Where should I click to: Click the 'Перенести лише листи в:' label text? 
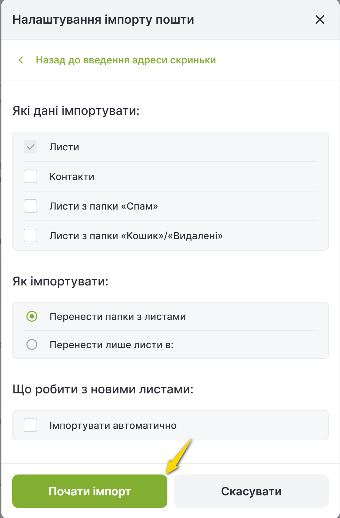[x=111, y=345]
